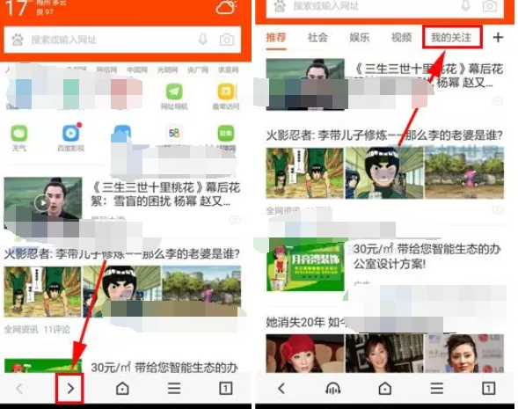Open the photo of woman in red hat
518x409 pixels.
pyautogui.click(x=304, y=354)
